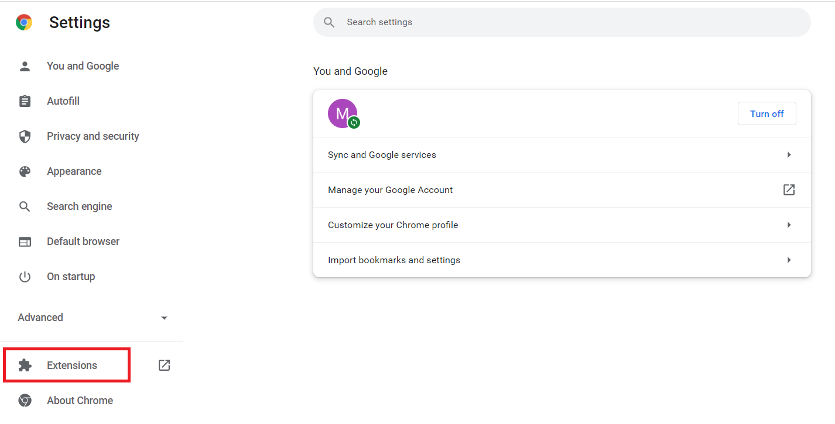Go to Autofill settings

click(x=63, y=101)
